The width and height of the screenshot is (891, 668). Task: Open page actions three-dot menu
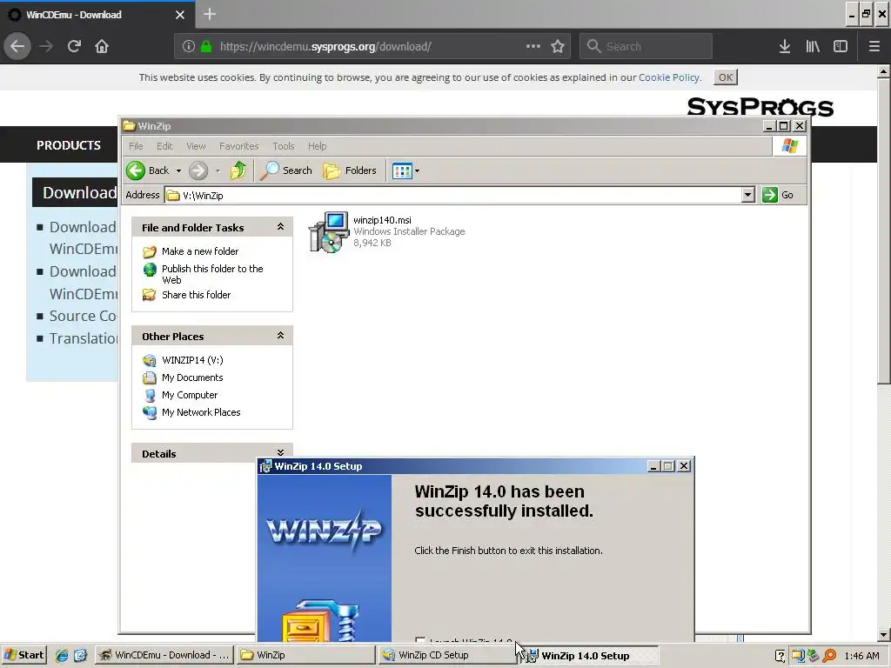533,46
